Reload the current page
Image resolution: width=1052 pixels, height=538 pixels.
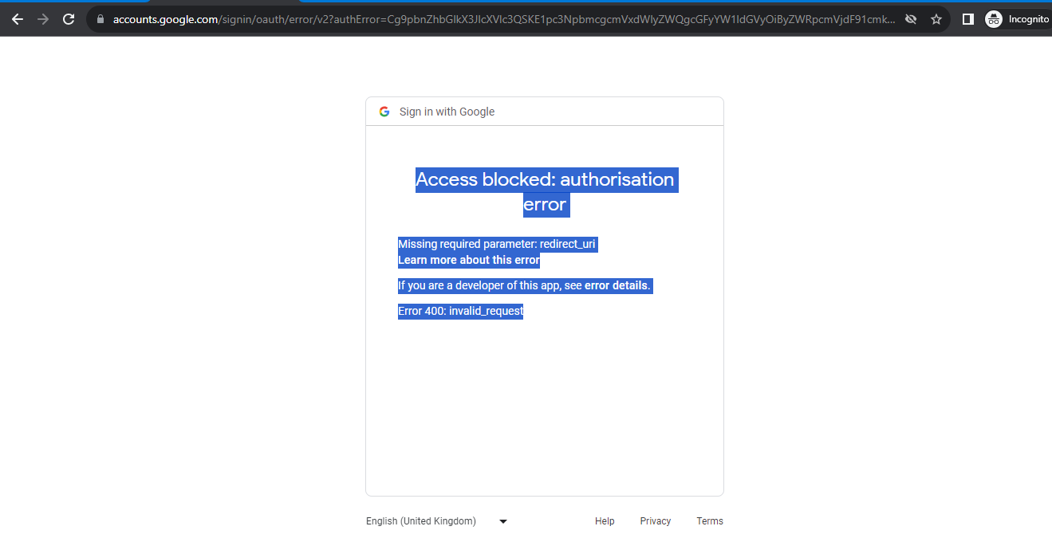[69, 19]
